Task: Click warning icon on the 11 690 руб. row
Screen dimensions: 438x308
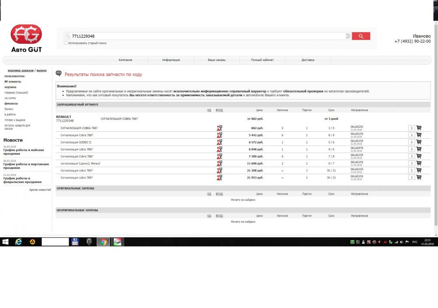Action: (219, 164)
